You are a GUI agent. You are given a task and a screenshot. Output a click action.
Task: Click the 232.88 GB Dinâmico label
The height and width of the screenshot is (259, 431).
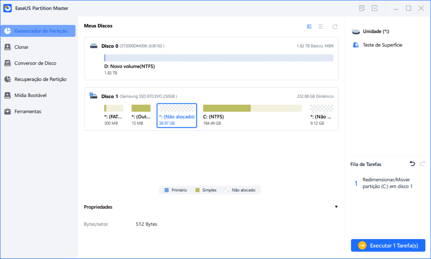[x=315, y=96]
